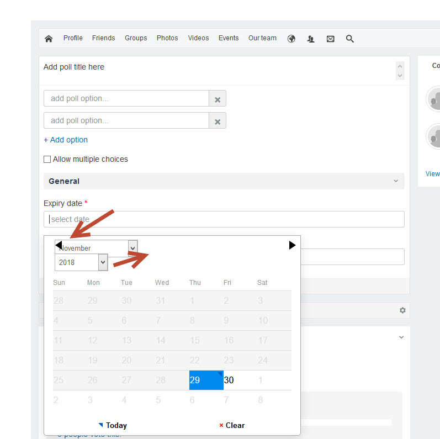
Task: Go to next month in calendar
Action: coord(292,245)
